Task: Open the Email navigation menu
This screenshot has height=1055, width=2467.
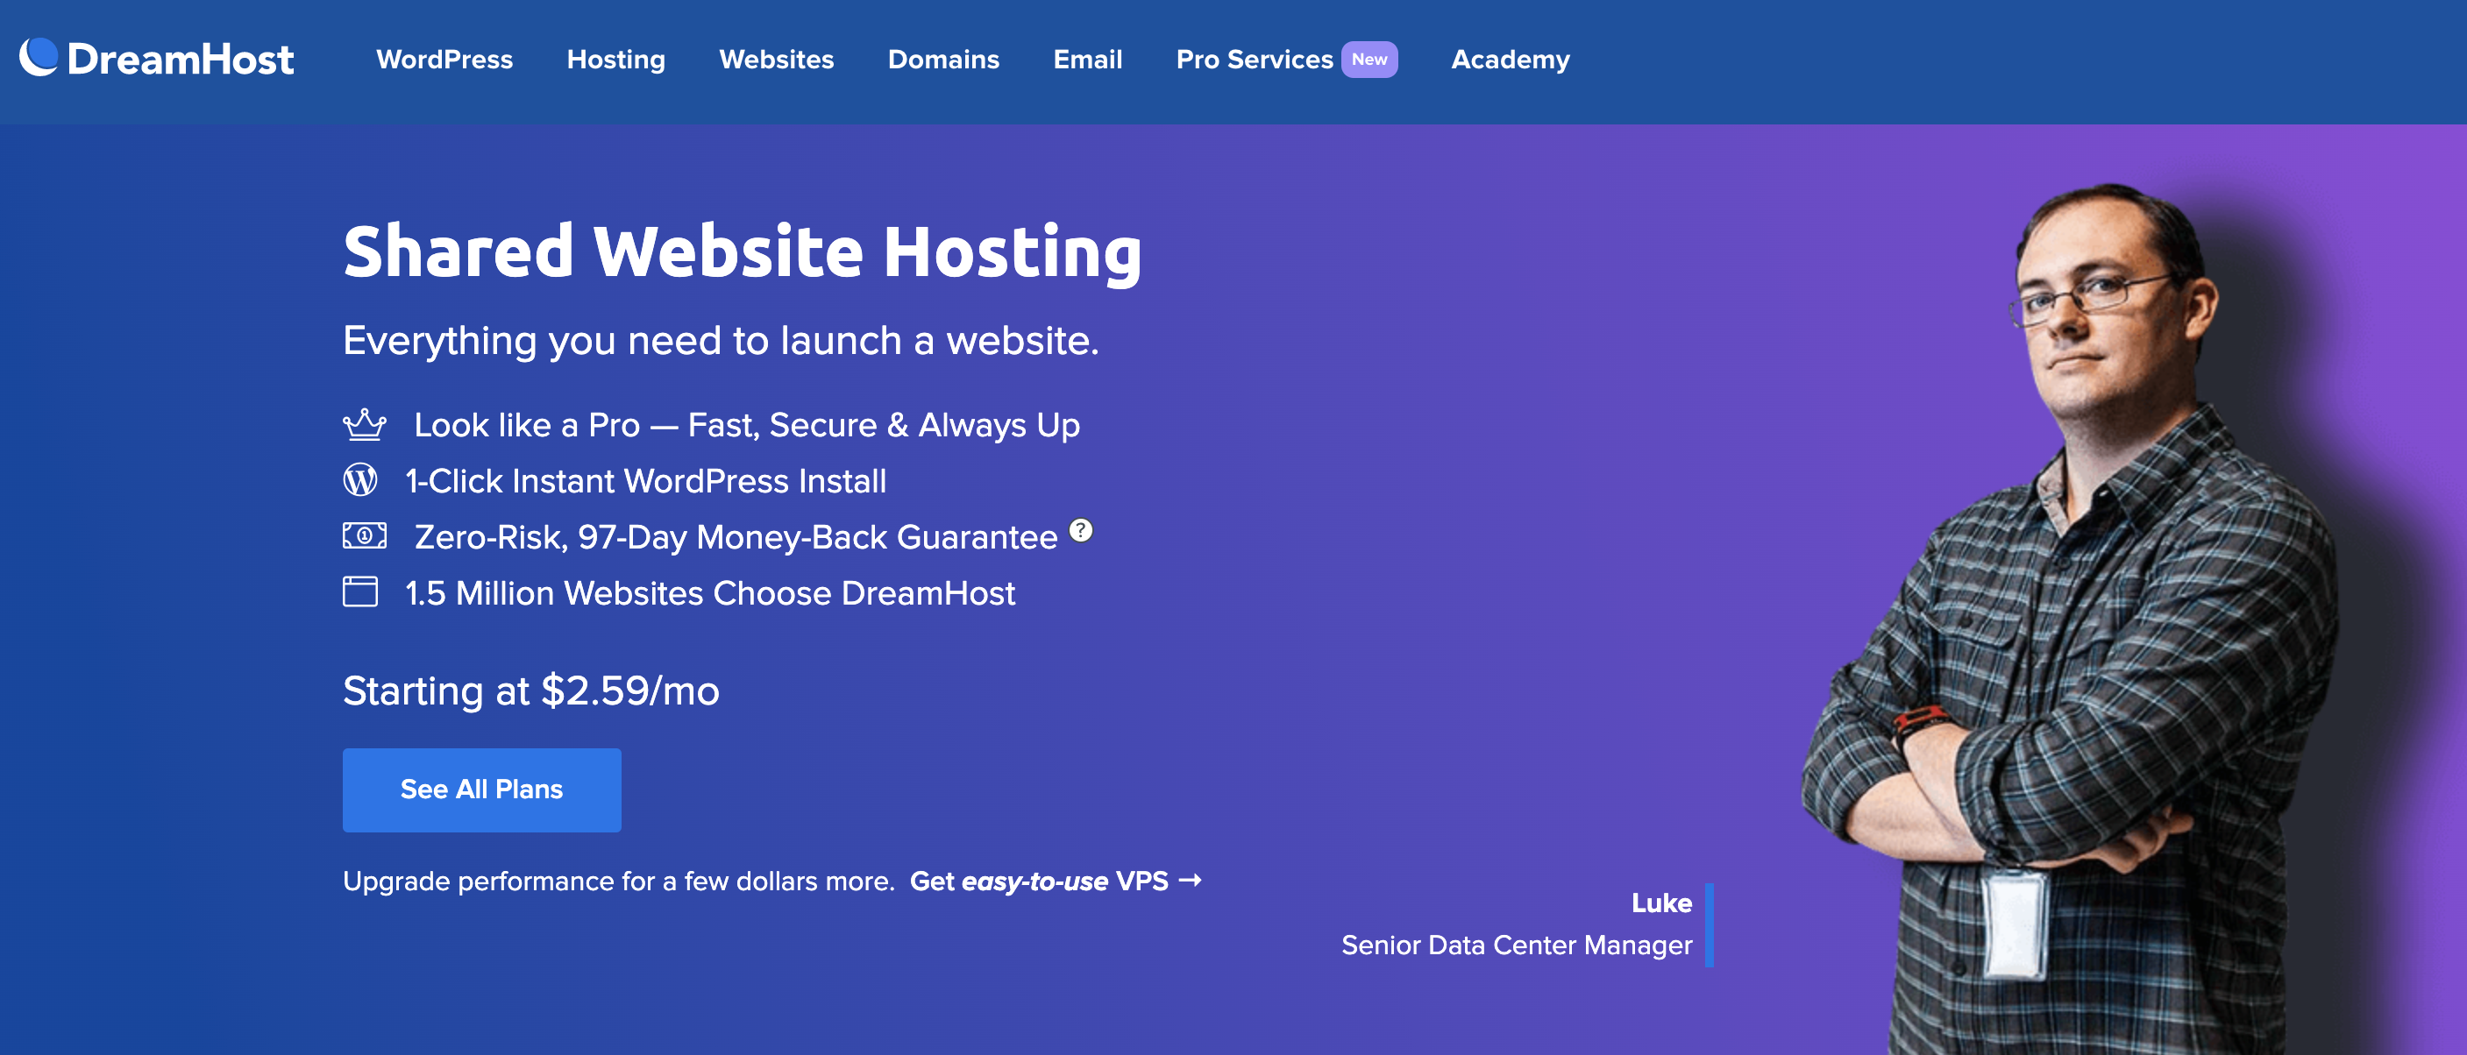Action: coord(1088,60)
